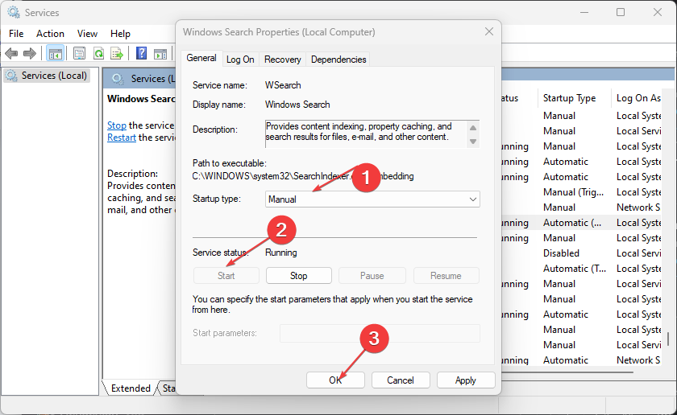This screenshot has width=677, height=415.
Task: Click the Pause service button
Action: [372, 276]
